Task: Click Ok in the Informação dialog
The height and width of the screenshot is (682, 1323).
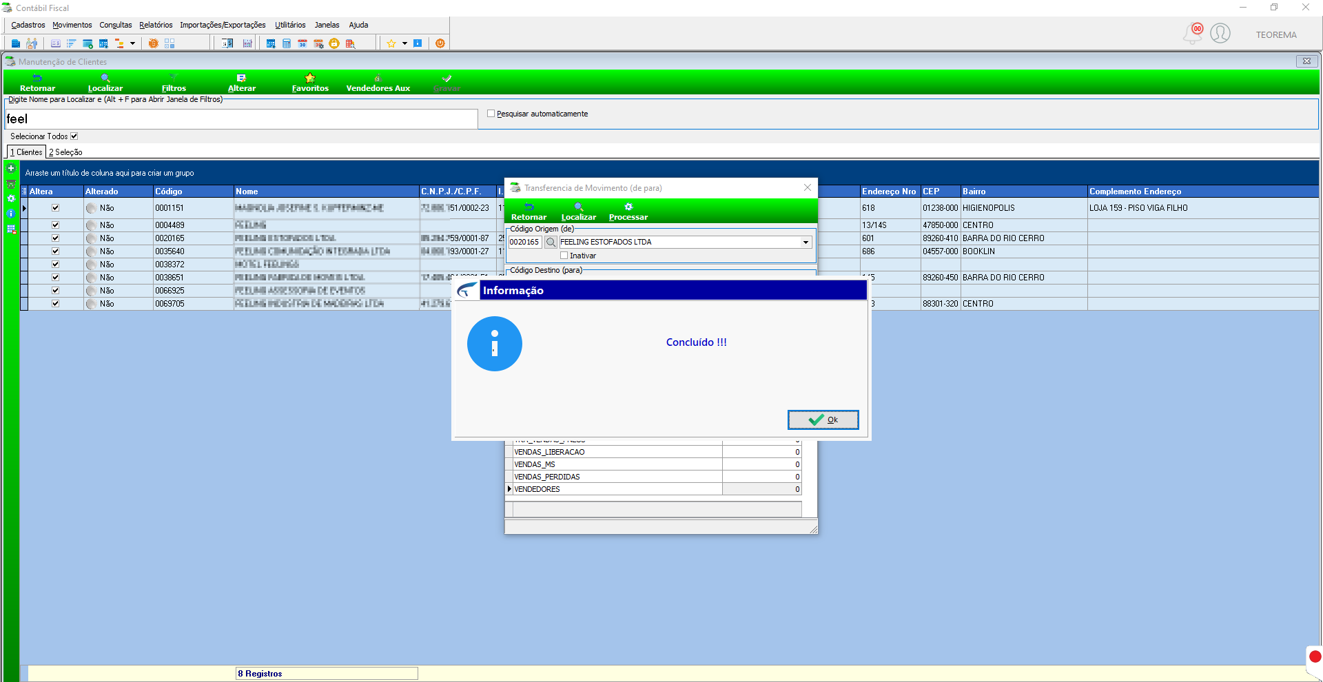Action: point(823,420)
